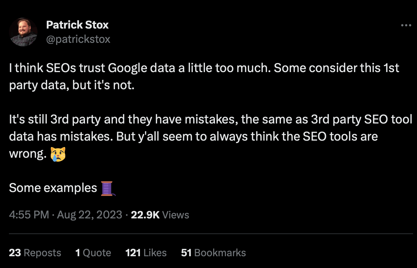The width and height of the screenshot is (417, 268).
Task: Show the 23 Reposts list
Action: coord(35,253)
